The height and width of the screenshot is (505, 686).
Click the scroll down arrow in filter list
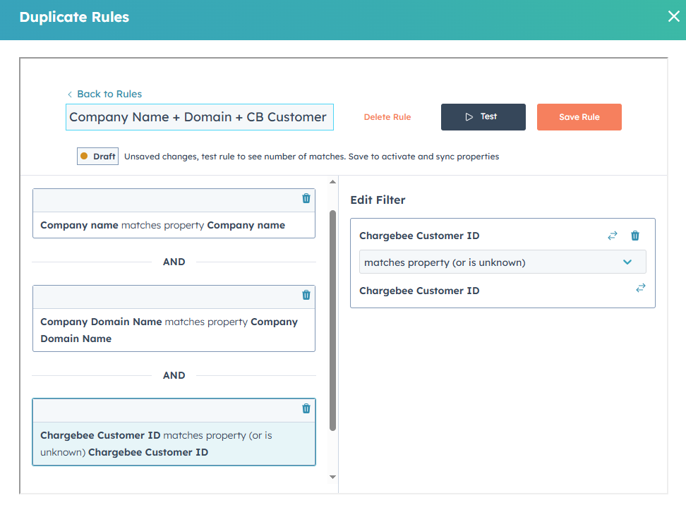pos(333,477)
